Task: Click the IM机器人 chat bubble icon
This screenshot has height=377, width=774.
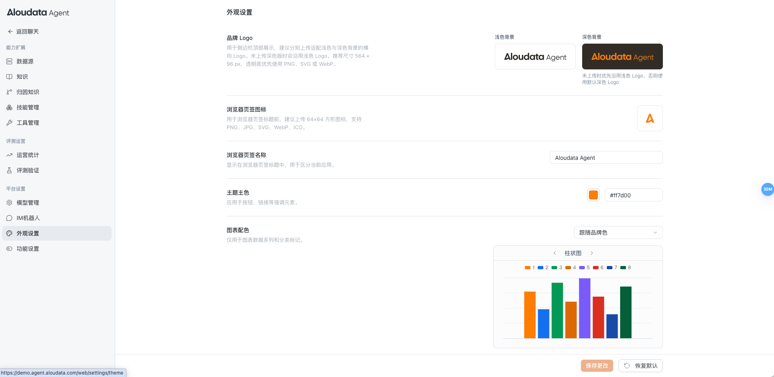Action: pyautogui.click(x=9, y=218)
